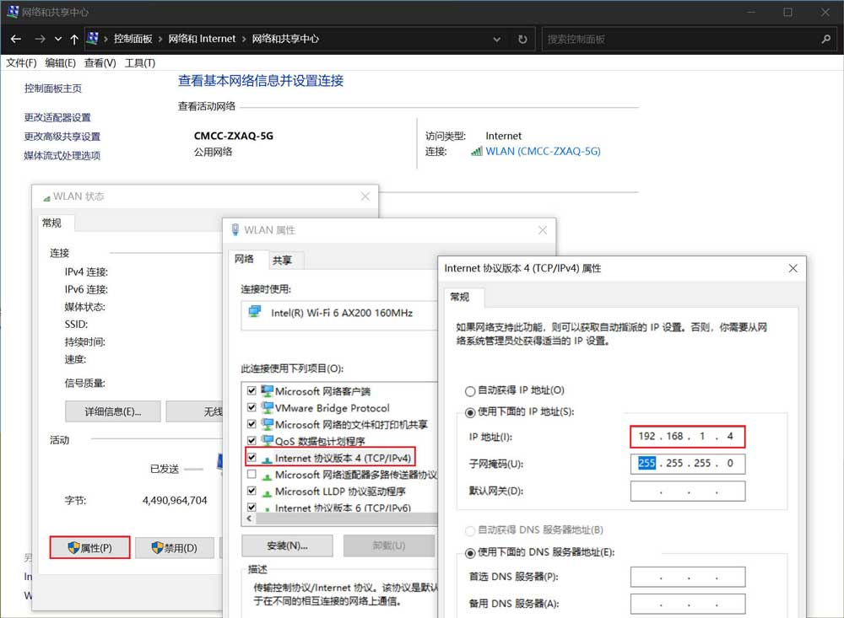This screenshot has width=844, height=618.
Task: Click the 首选 DNS 服务器 field
Action: tap(688, 578)
